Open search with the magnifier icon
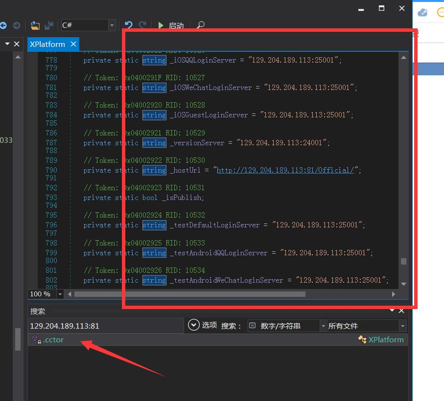The width and height of the screenshot is (444, 401). tap(200, 25)
